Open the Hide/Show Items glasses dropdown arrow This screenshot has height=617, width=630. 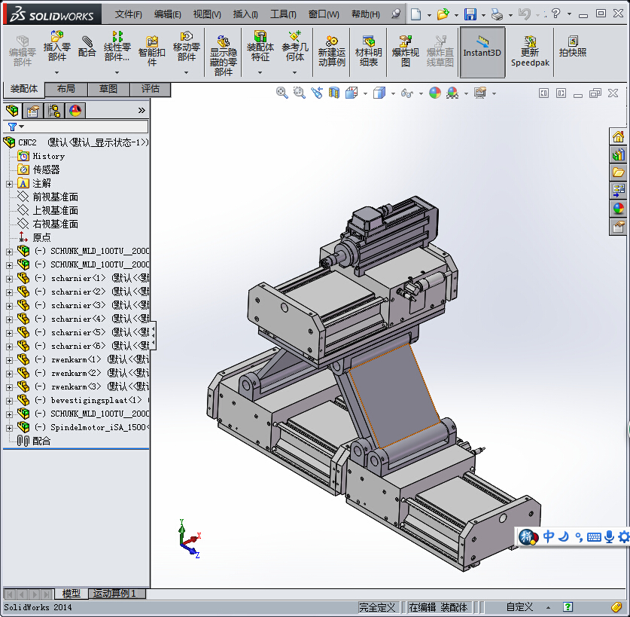click(419, 93)
